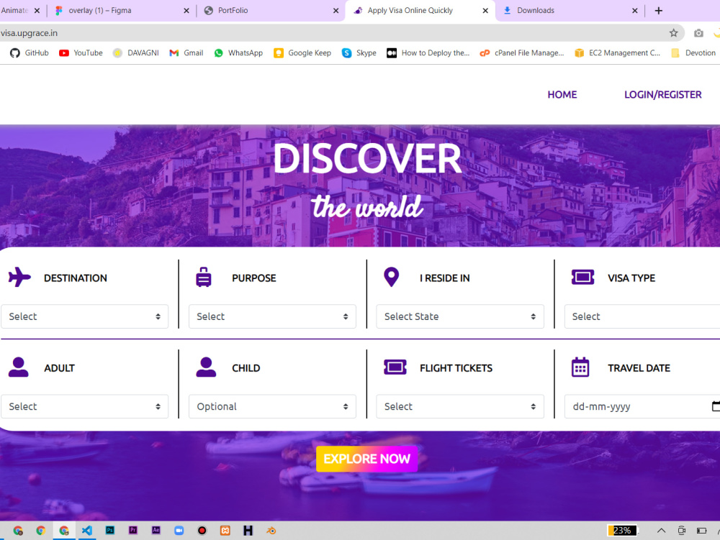The width and height of the screenshot is (720, 540).
Task: Open Photoshop from the taskbar
Action: [x=109, y=531]
